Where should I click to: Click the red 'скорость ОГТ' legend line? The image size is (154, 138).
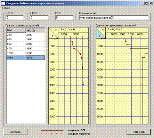(x=52, y=130)
